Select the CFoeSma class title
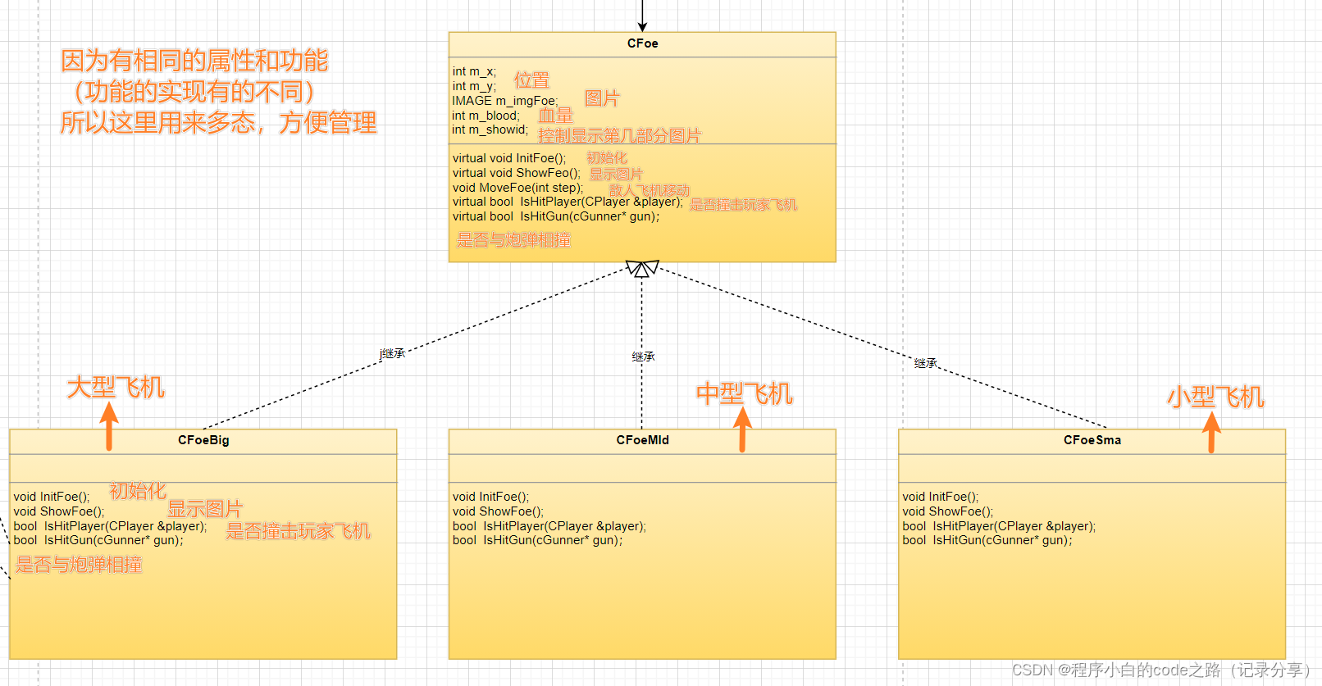The width and height of the screenshot is (1322, 686). tap(1092, 440)
